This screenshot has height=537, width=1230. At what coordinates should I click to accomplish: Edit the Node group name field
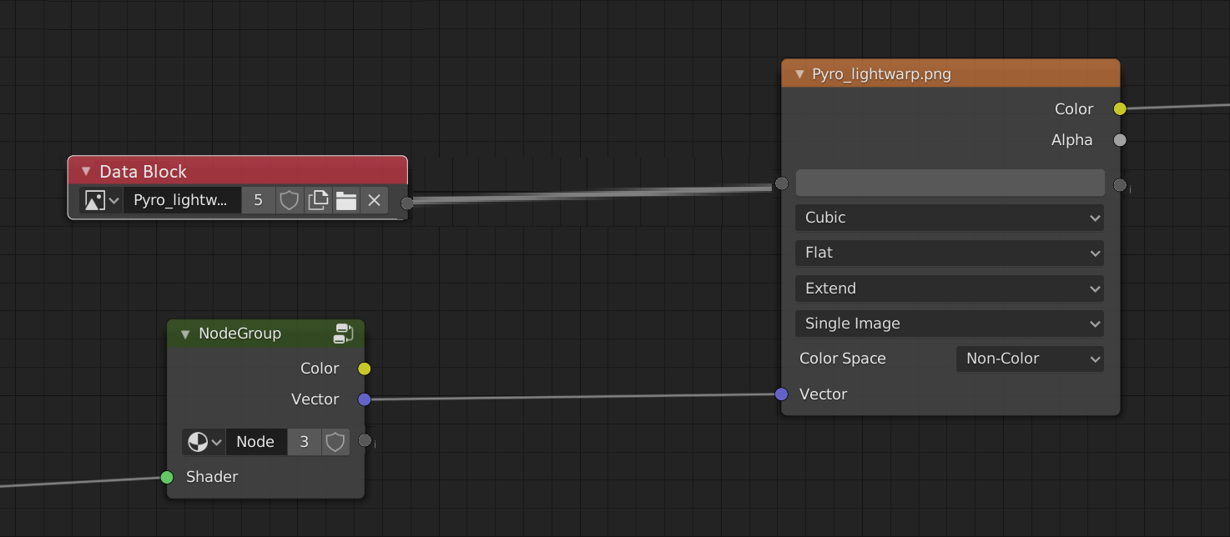click(256, 442)
